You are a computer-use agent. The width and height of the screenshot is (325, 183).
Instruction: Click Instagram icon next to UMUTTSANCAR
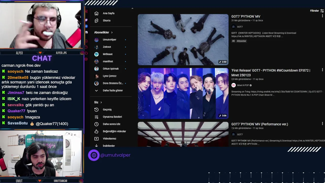[x=81, y=181]
